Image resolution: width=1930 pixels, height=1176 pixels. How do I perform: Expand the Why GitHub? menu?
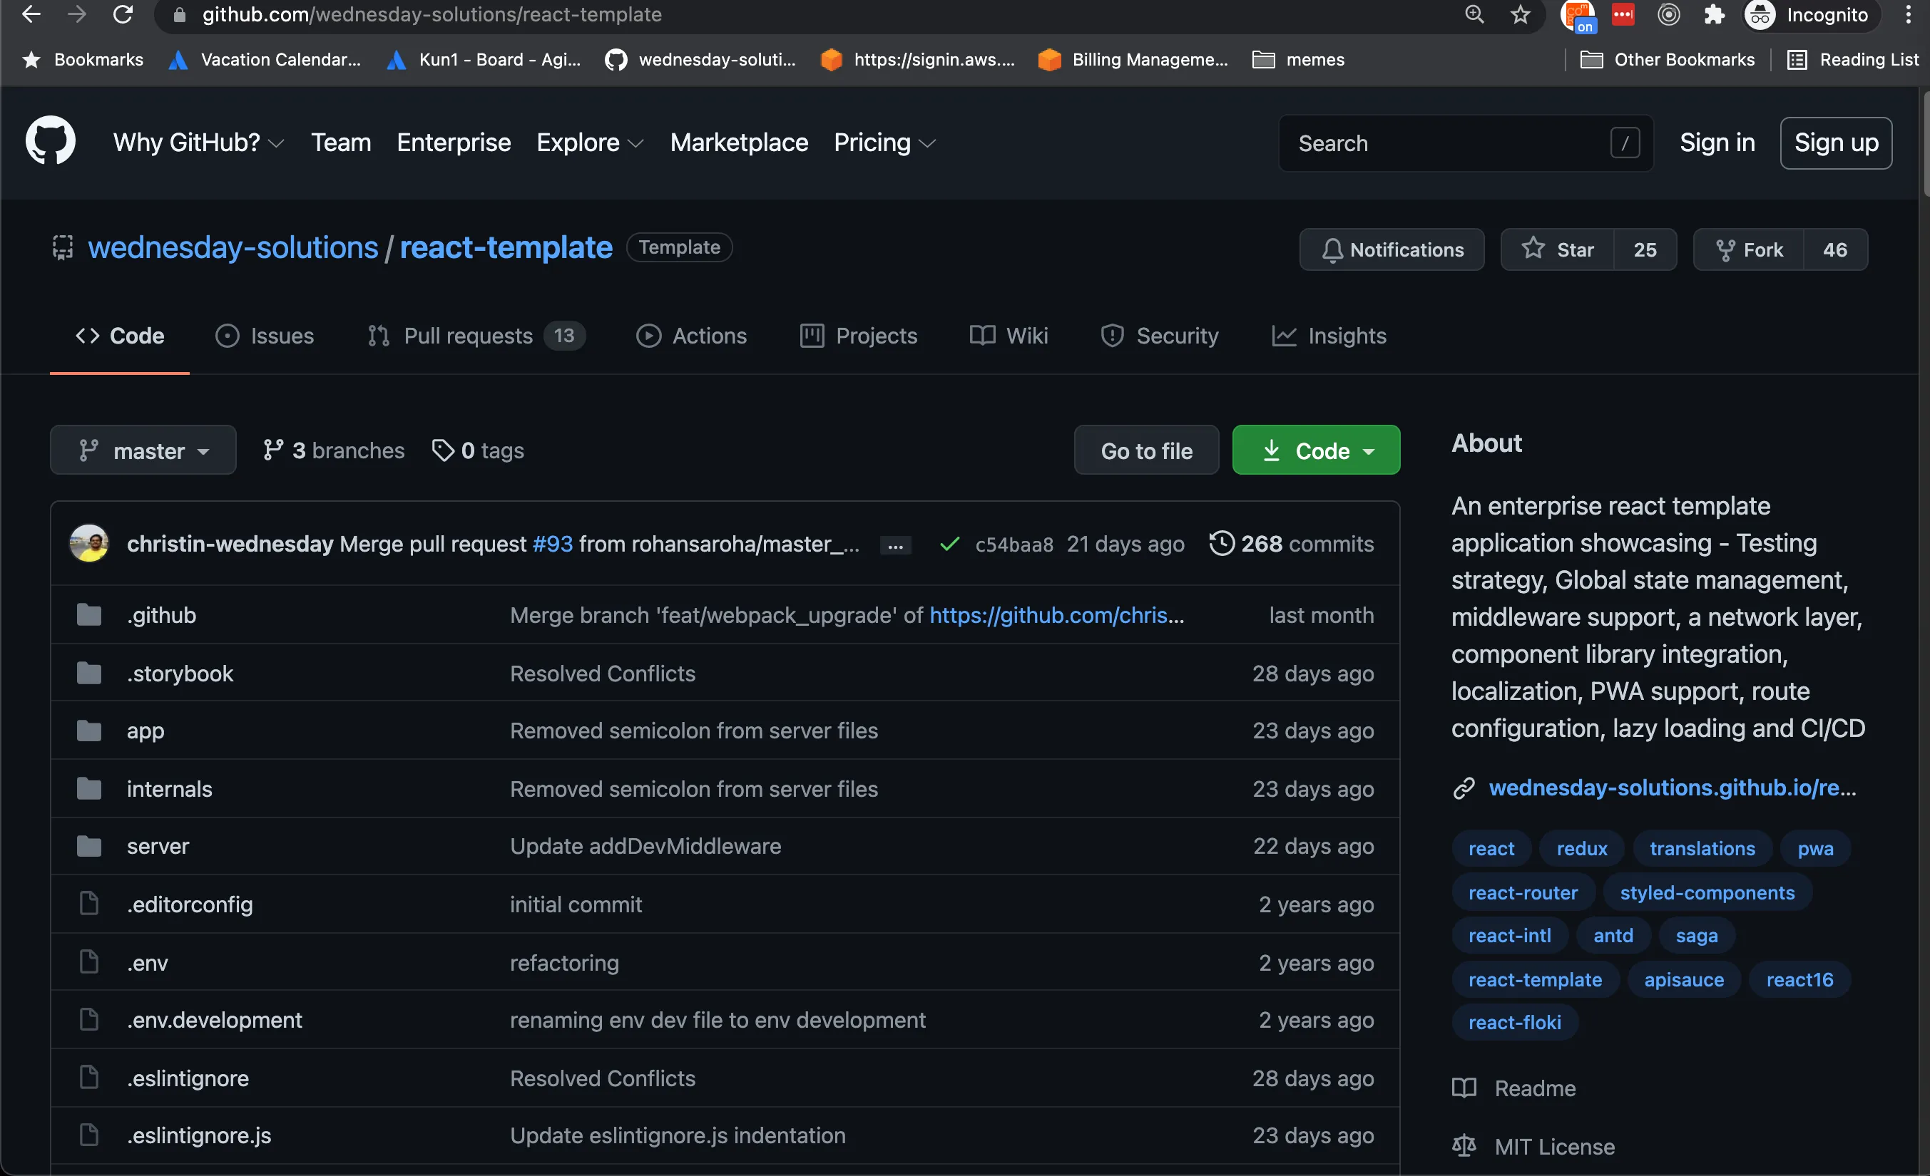(198, 143)
